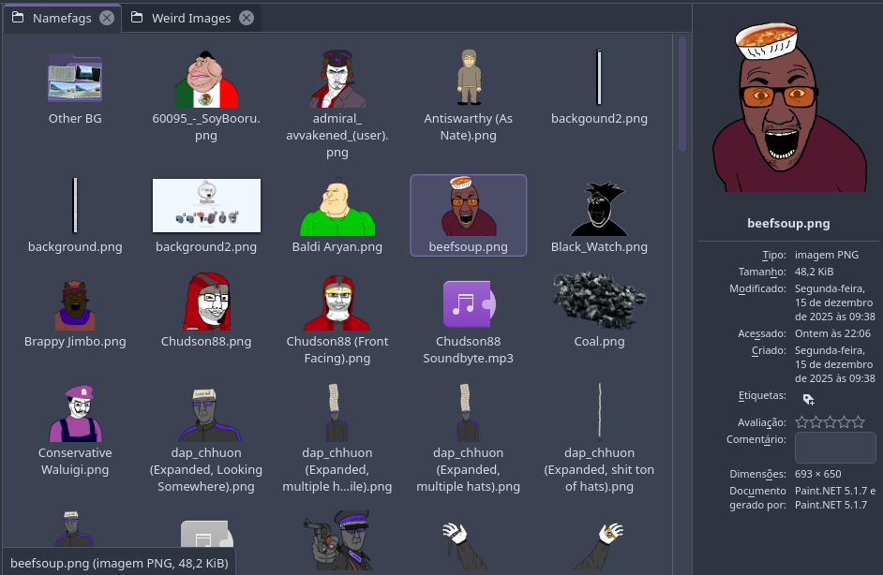Set rating to one star
This screenshot has height=575, width=883.
(802, 422)
